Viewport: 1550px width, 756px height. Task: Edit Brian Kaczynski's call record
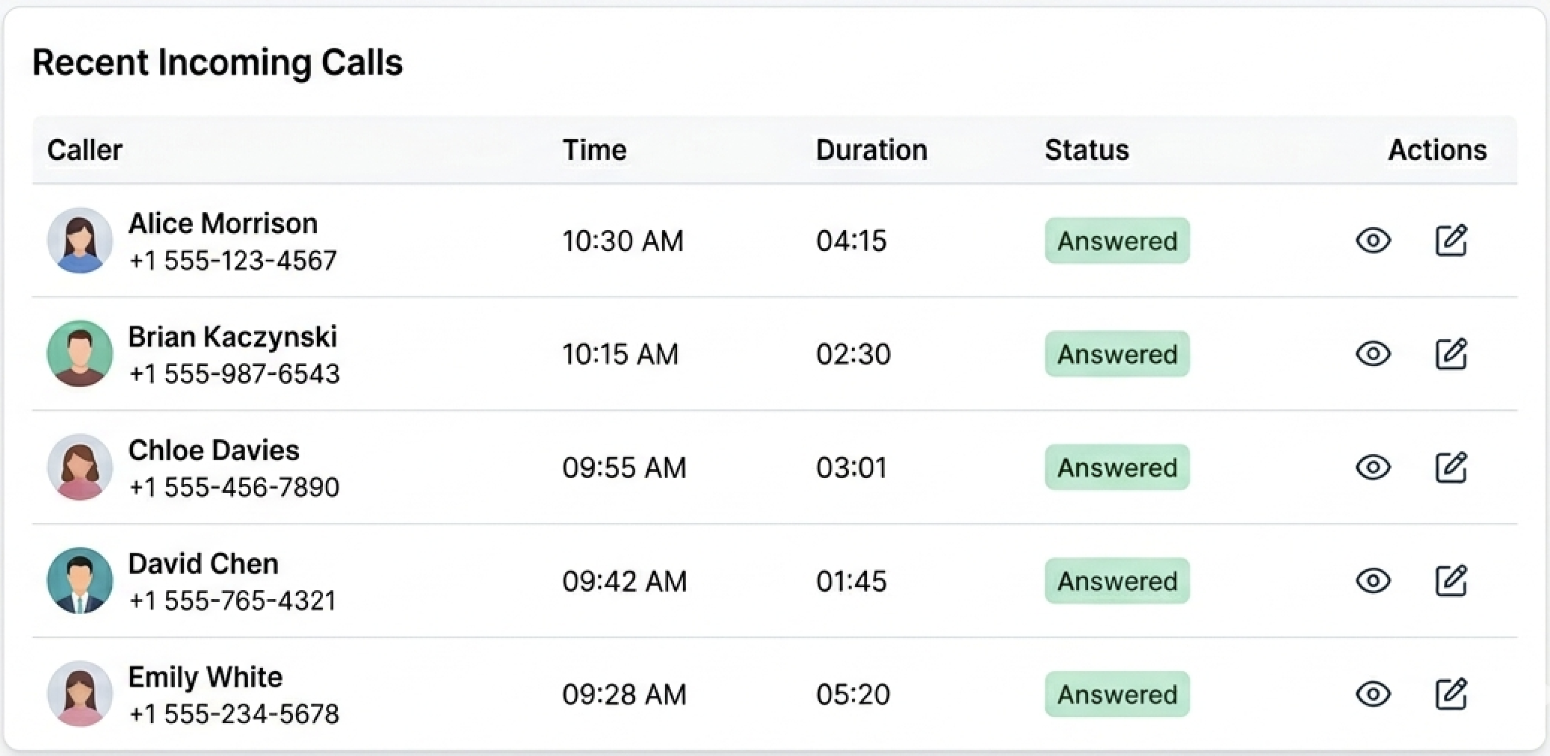tap(1453, 354)
